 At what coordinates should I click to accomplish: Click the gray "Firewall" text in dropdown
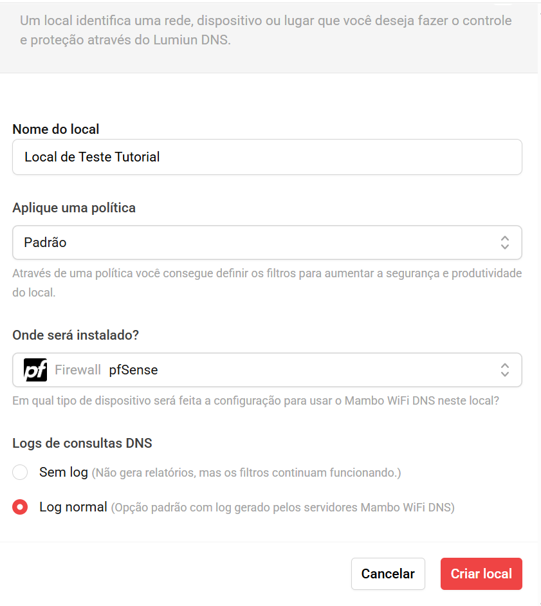pos(78,370)
